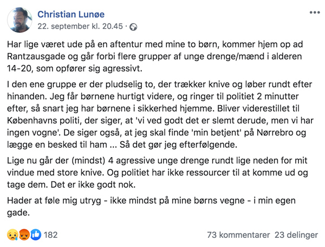The height and width of the screenshot is (247, 325).
Task: Show the 73 kommentarer
Action: [238, 235]
